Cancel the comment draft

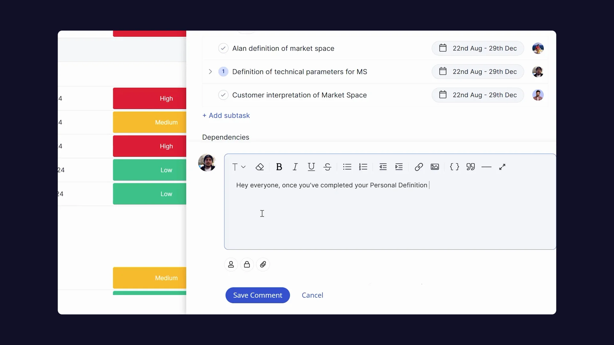[312, 295]
